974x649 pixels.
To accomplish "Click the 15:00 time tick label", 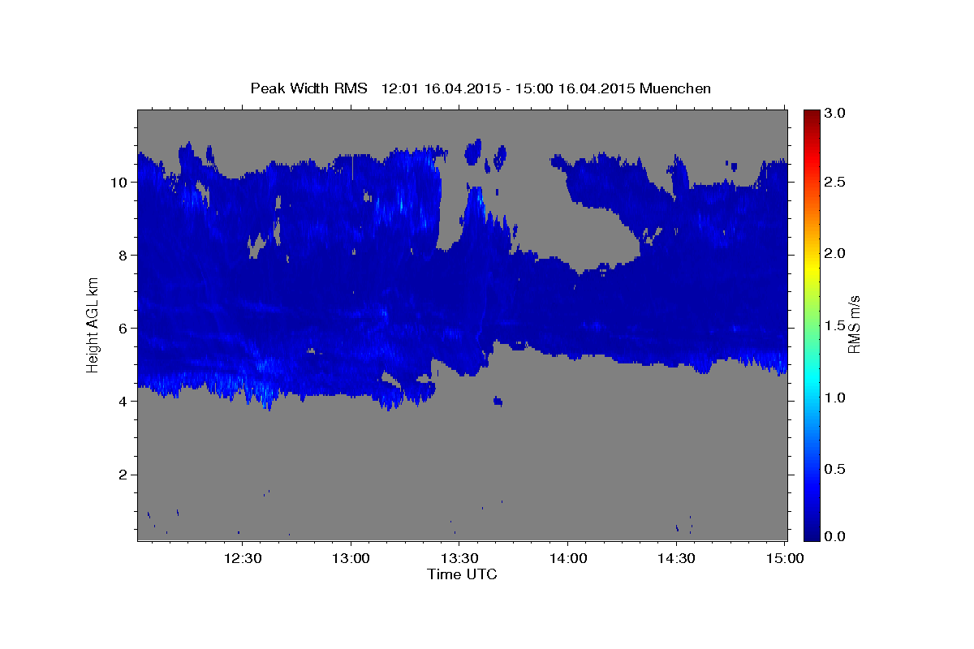I will [x=783, y=558].
